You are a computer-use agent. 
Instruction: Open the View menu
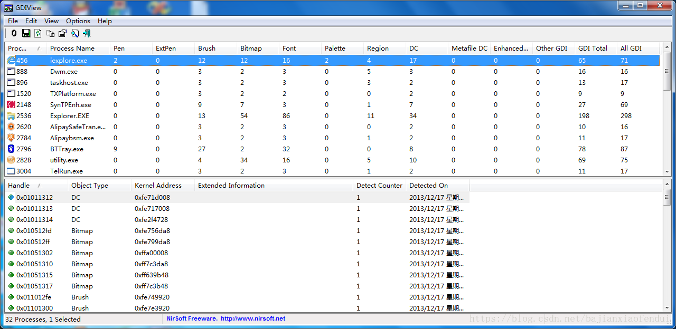[x=51, y=21]
